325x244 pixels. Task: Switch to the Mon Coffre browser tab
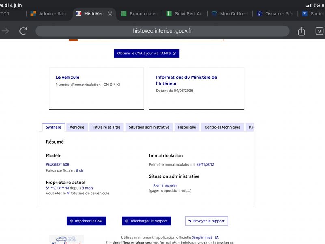[230, 14]
